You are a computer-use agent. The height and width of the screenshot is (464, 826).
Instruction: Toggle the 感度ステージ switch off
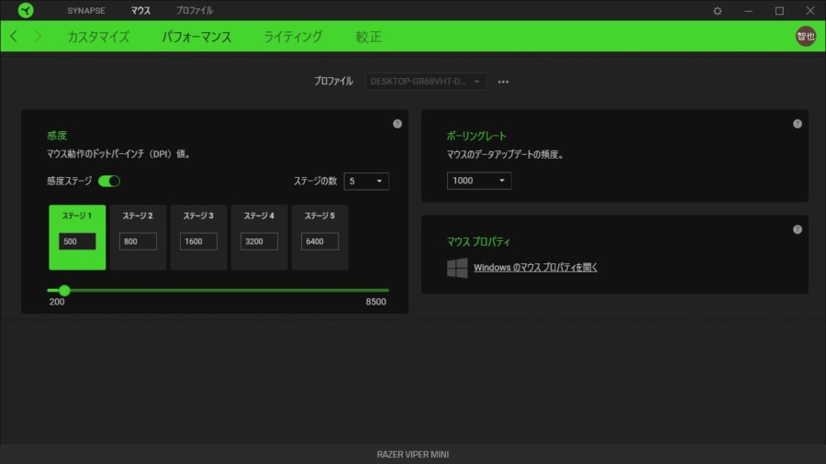tap(109, 182)
